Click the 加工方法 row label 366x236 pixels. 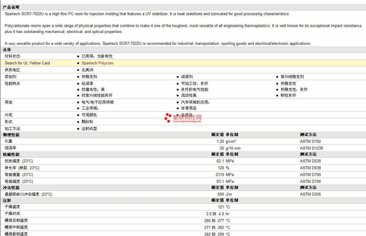(x=12, y=129)
